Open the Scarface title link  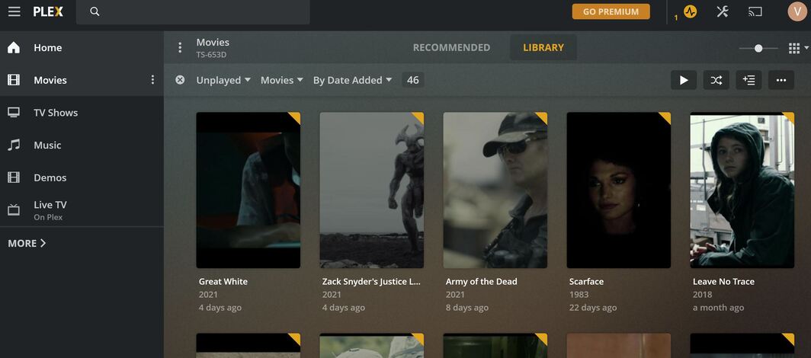586,282
